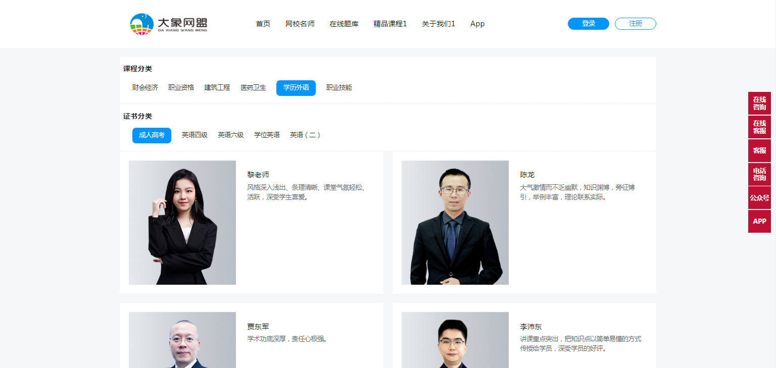Click the 注册 button
776x368 pixels.
pyautogui.click(x=636, y=24)
